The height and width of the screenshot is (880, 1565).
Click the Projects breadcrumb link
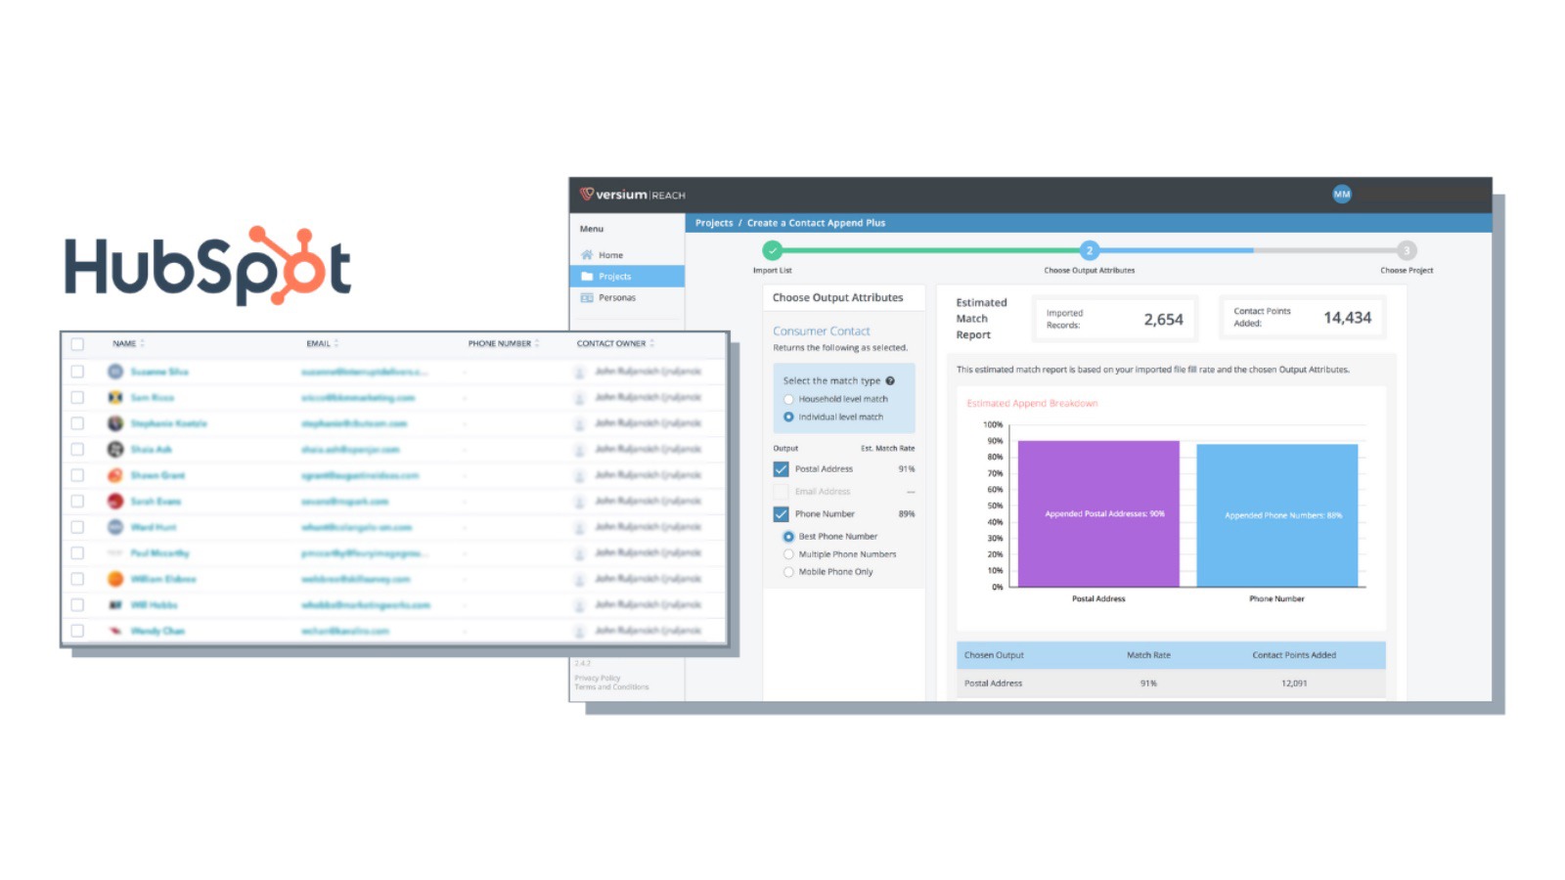(714, 223)
